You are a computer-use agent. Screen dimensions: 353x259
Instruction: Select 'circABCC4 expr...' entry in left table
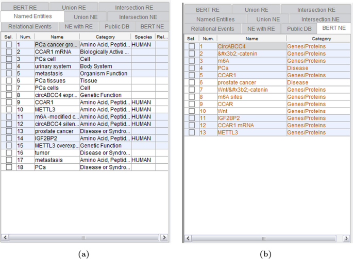(x=57, y=95)
